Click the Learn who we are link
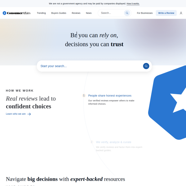Viewport: 186px width, 186px height. (16, 114)
